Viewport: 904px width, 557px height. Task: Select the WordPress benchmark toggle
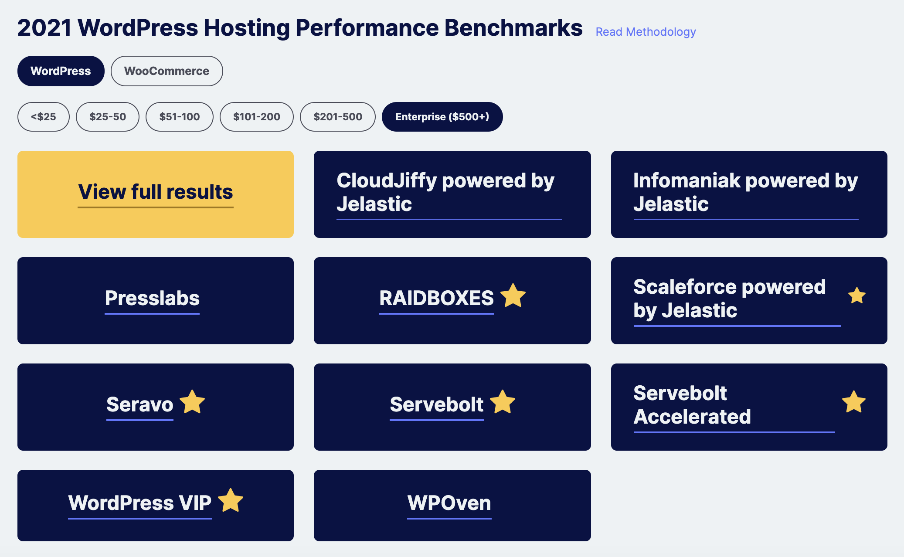coord(61,71)
